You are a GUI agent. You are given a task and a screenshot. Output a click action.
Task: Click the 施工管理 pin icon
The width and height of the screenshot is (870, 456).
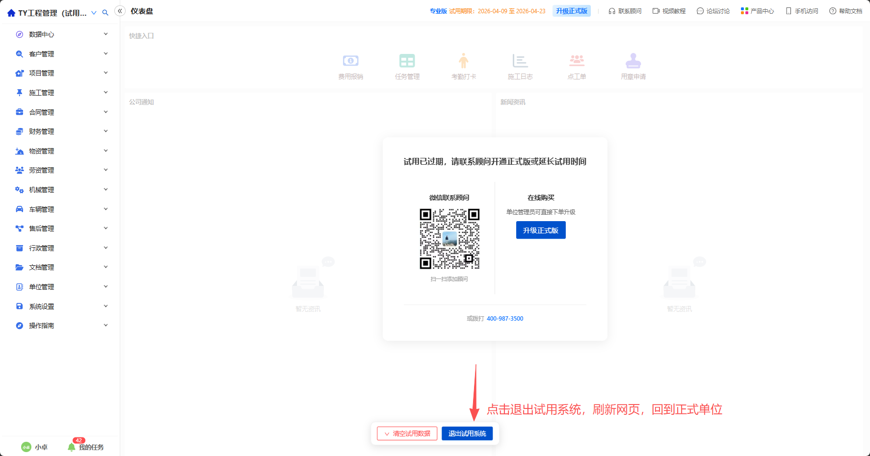(20, 93)
